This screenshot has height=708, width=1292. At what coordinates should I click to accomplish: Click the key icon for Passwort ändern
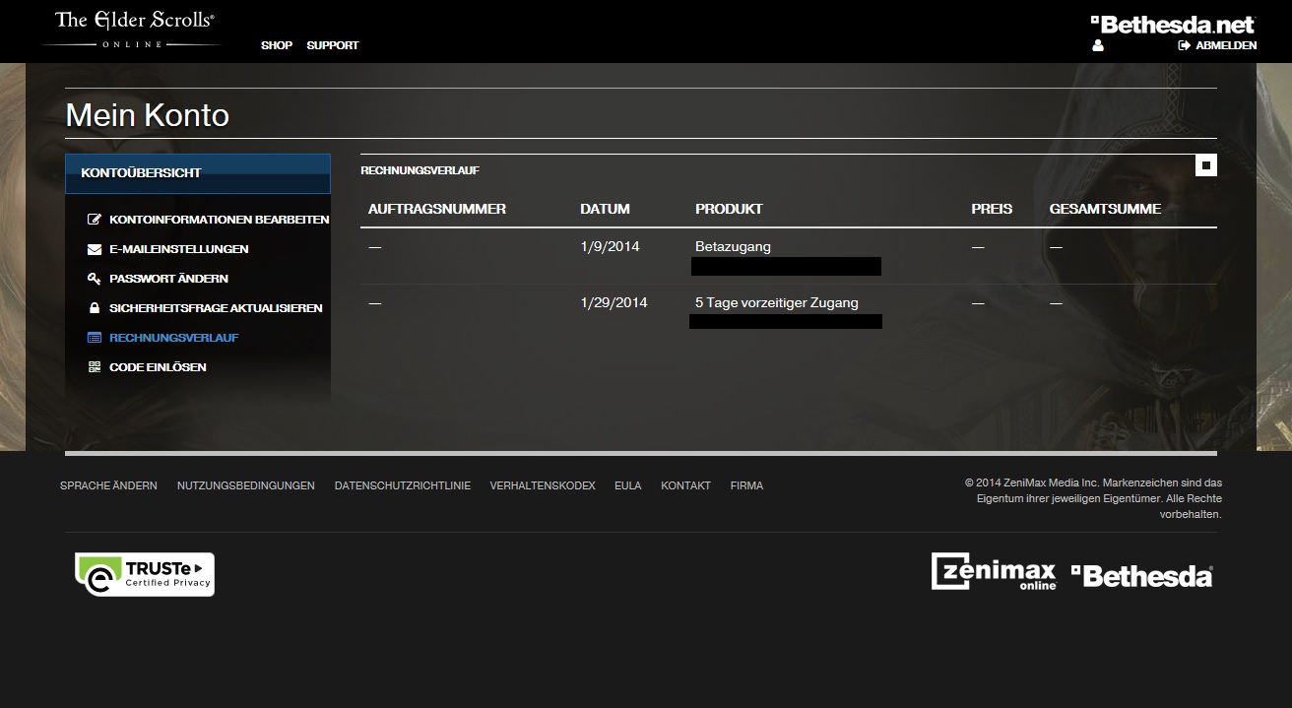pyautogui.click(x=95, y=279)
